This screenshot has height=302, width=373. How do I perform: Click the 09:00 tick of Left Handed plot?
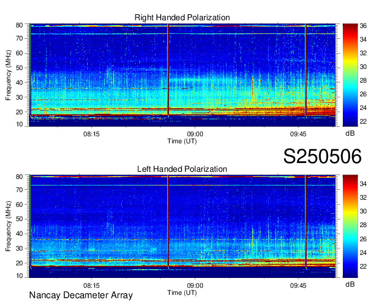[x=195, y=286]
